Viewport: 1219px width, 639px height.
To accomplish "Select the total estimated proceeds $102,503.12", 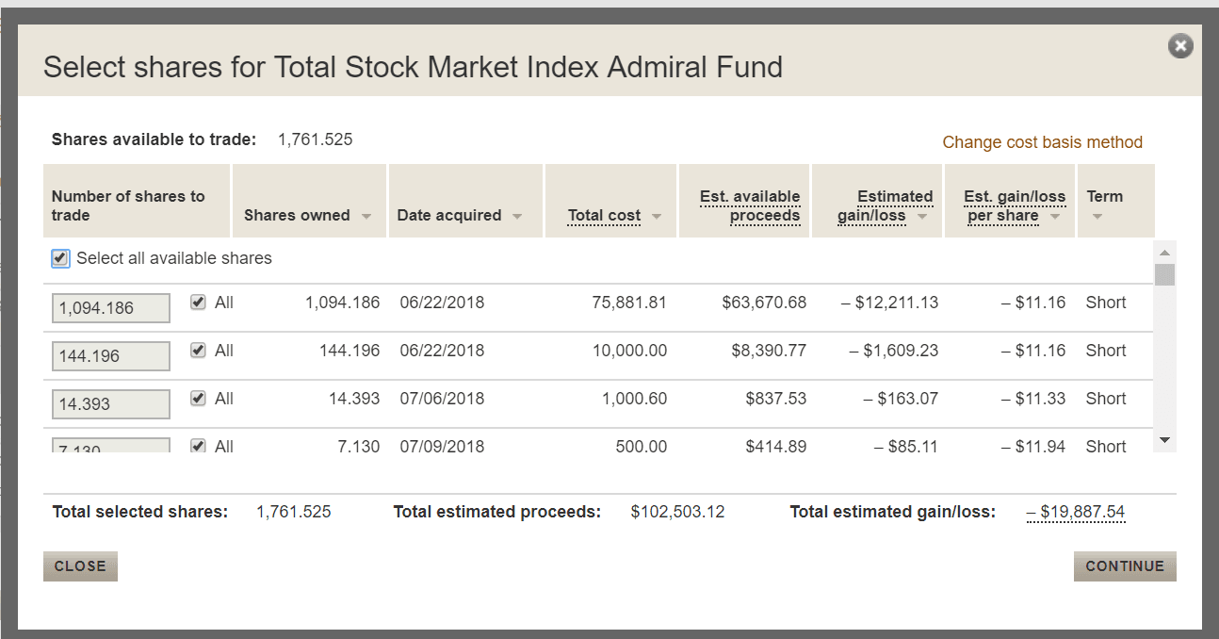I will point(678,513).
